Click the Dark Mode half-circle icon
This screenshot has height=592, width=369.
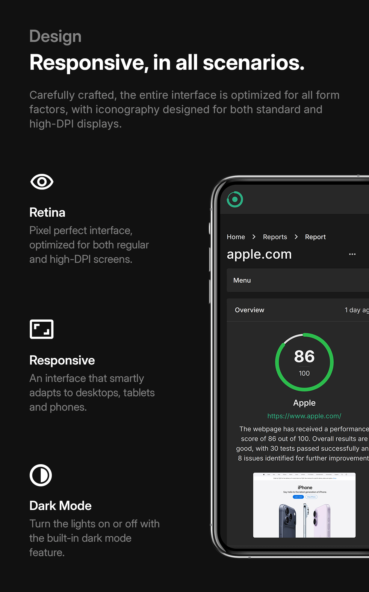tap(41, 475)
